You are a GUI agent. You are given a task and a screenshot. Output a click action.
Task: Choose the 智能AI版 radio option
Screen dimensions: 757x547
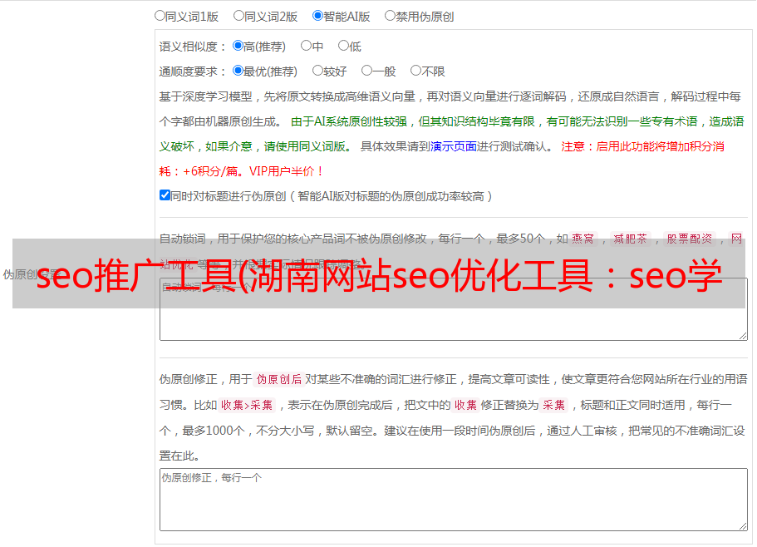(317, 16)
